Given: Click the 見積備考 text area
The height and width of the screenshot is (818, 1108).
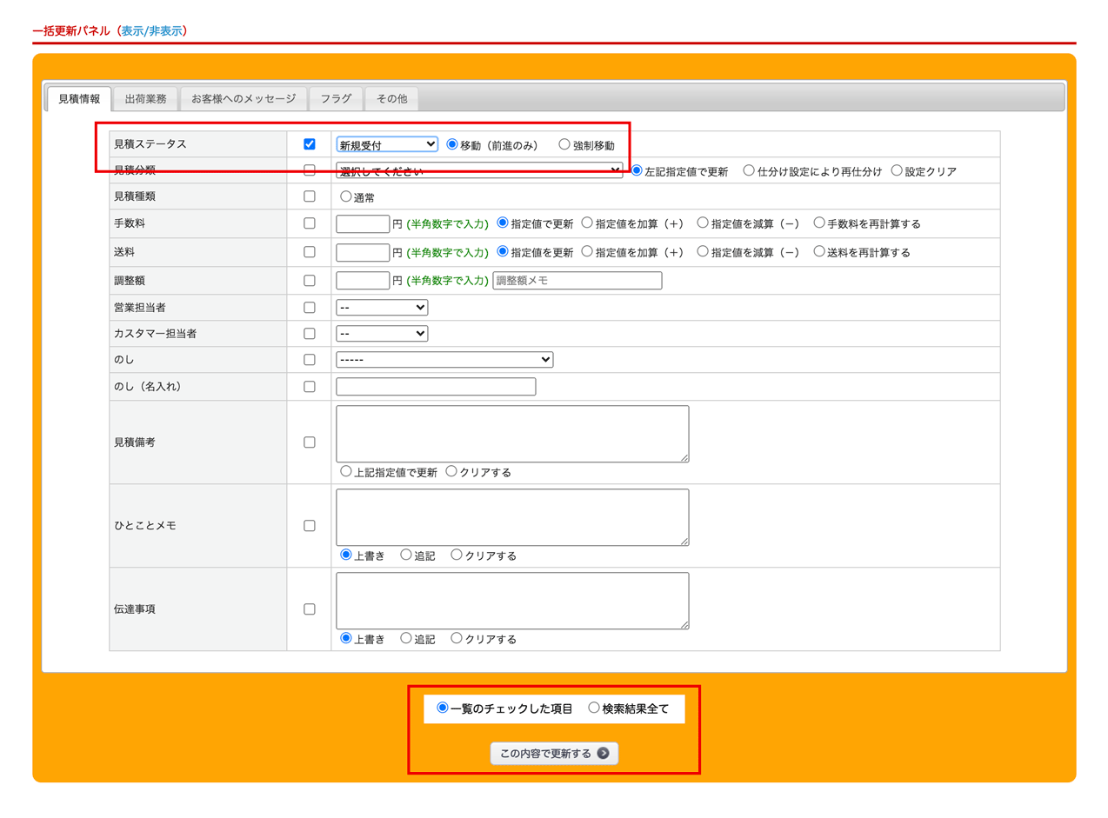Looking at the screenshot, I should coord(512,434).
